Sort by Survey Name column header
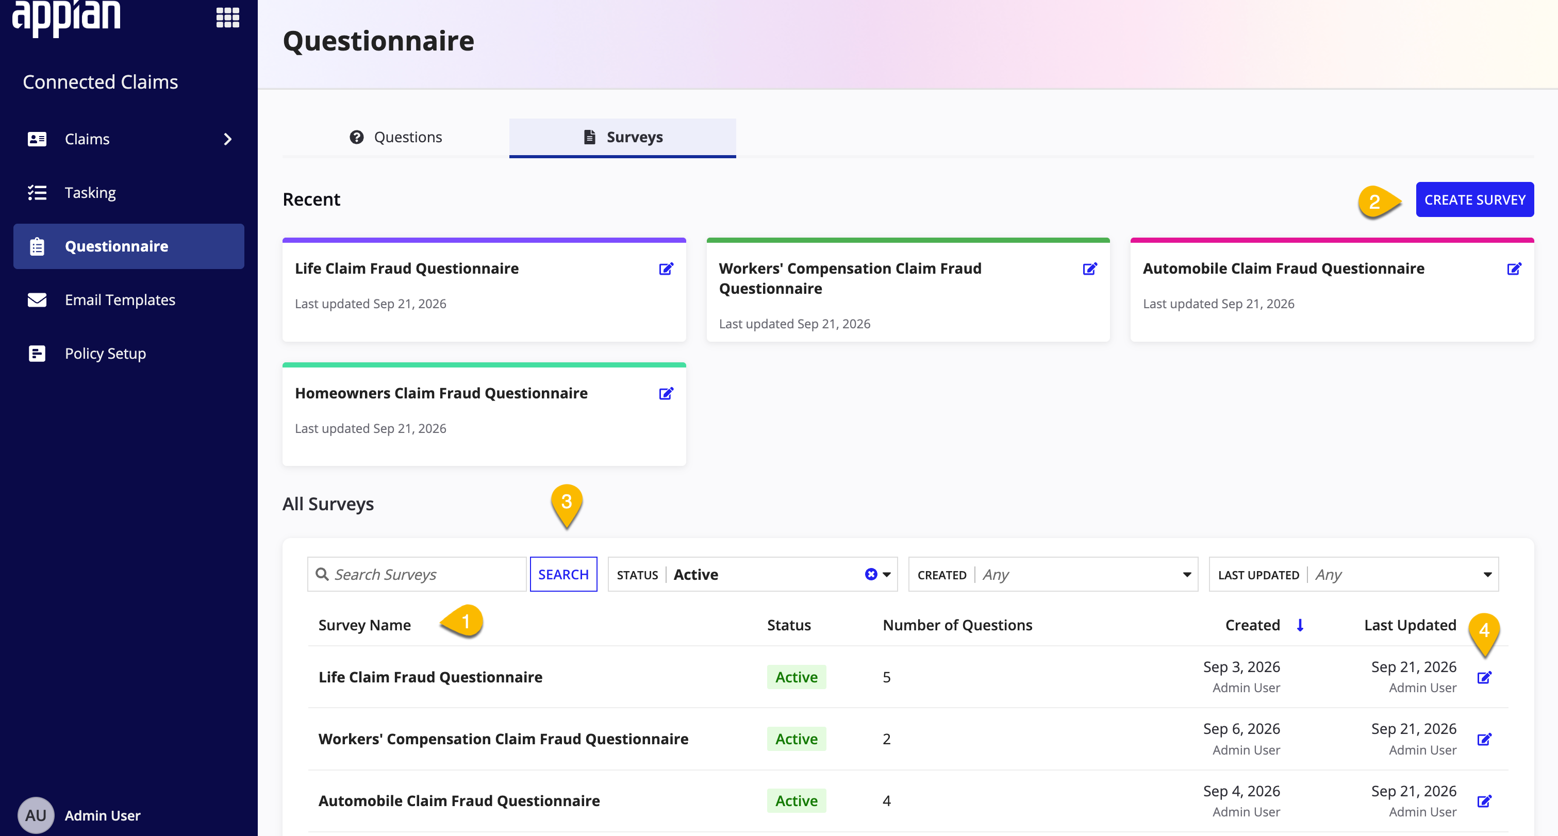1558x836 pixels. tap(364, 625)
